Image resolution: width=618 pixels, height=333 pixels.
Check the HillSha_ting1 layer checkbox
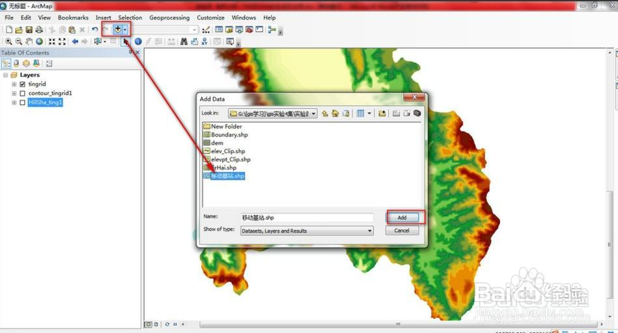(22, 102)
